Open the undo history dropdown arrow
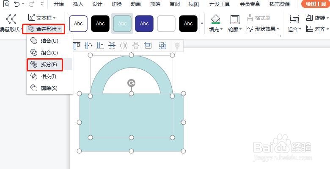The width and height of the screenshot is (330, 169). point(23,4)
